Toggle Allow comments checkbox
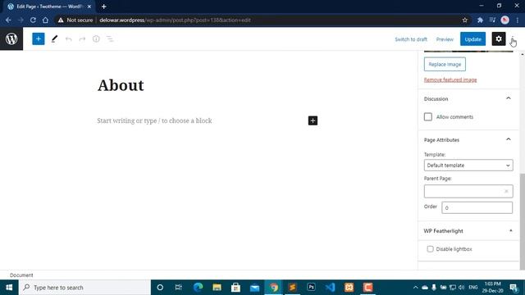 [x=428, y=116]
